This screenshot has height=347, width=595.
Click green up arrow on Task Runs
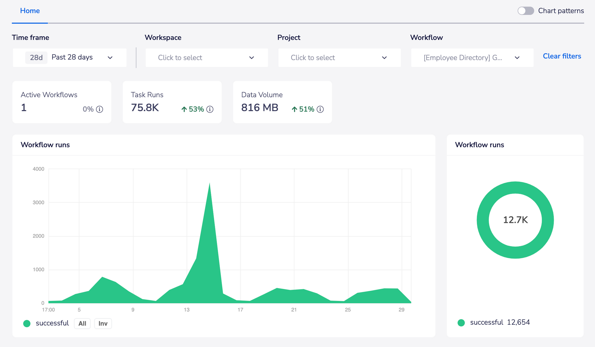[x=184, y=109]
